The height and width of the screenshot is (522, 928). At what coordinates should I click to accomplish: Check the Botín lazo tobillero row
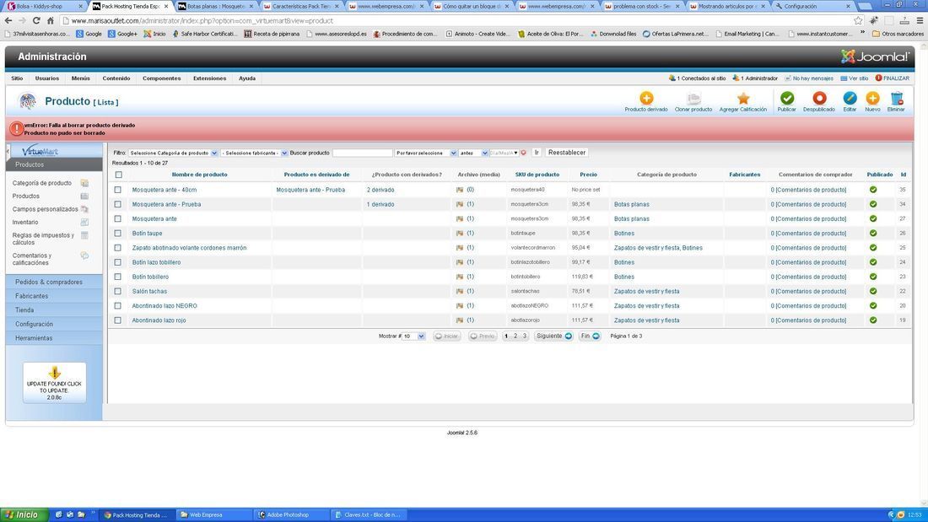(x=118, y=262)
